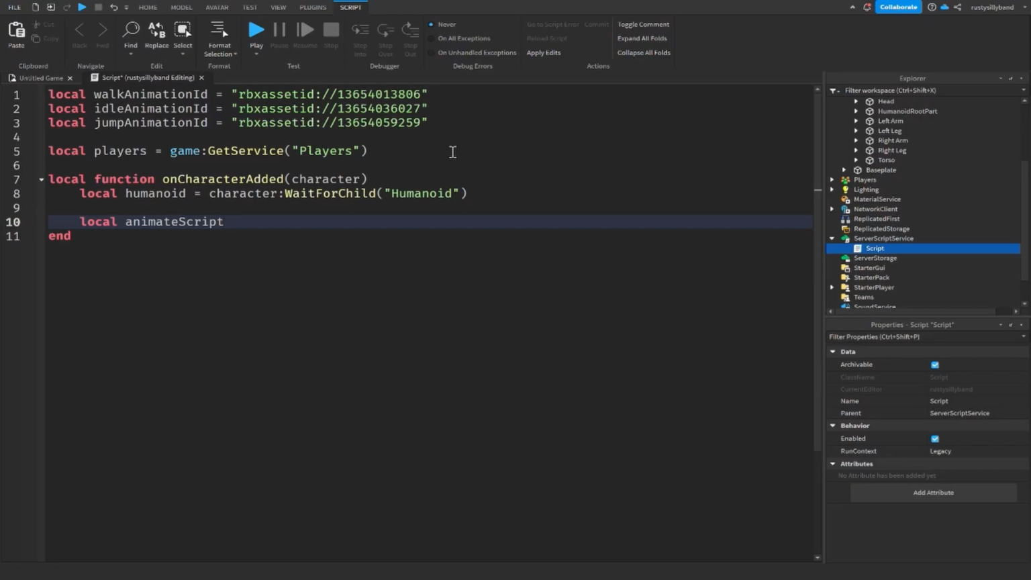Select the Never debug errors radio option
Screen dimensions: 1031x580
click(x=432, y=25)
